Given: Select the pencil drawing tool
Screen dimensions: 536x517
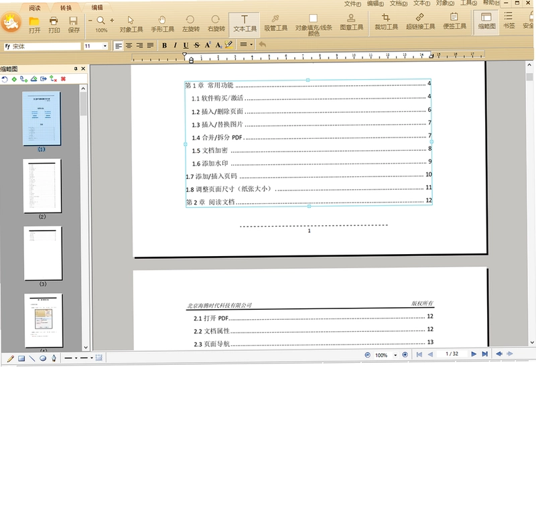Looking at the screenshot, I should [x=10, y=359].
